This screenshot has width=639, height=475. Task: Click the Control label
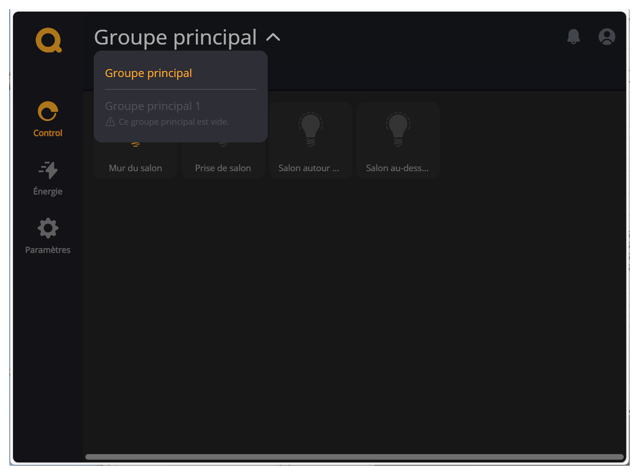coord(47,133)
